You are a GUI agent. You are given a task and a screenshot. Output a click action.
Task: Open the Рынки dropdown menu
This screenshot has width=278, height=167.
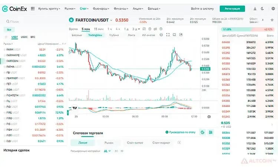pos(70,9)
